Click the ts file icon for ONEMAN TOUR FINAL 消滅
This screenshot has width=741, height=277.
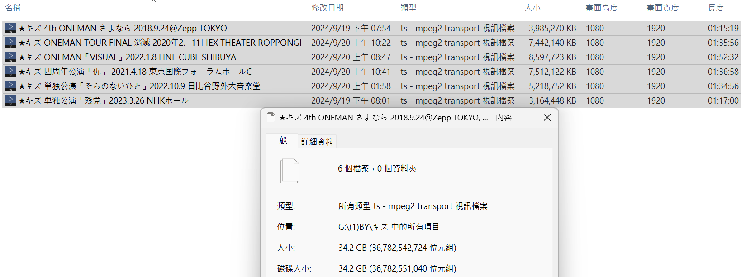tap(10, 43)
